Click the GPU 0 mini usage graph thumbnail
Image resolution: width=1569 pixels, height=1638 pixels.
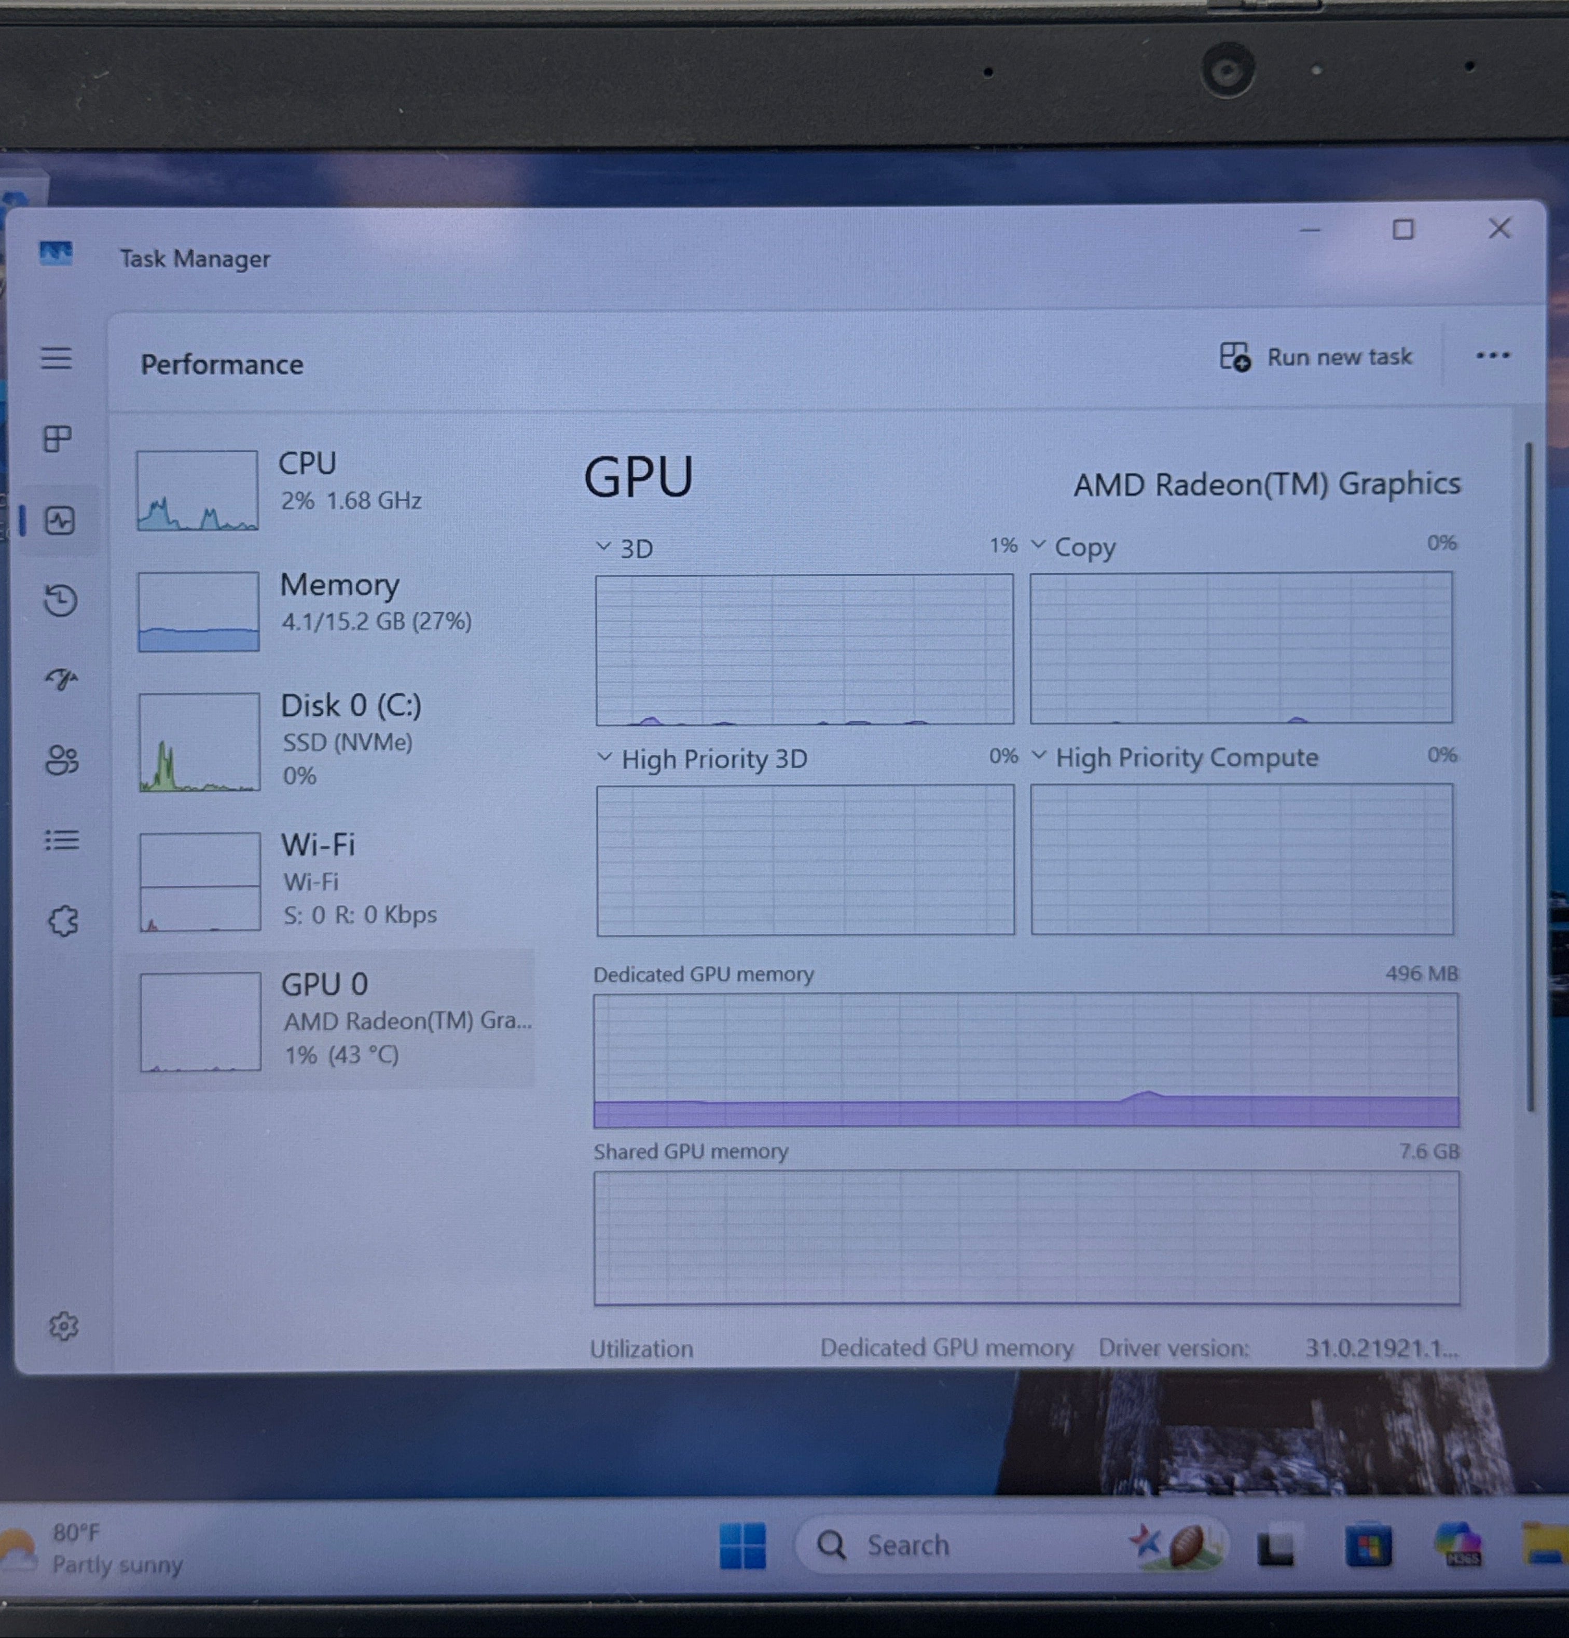click(201, 1021)
